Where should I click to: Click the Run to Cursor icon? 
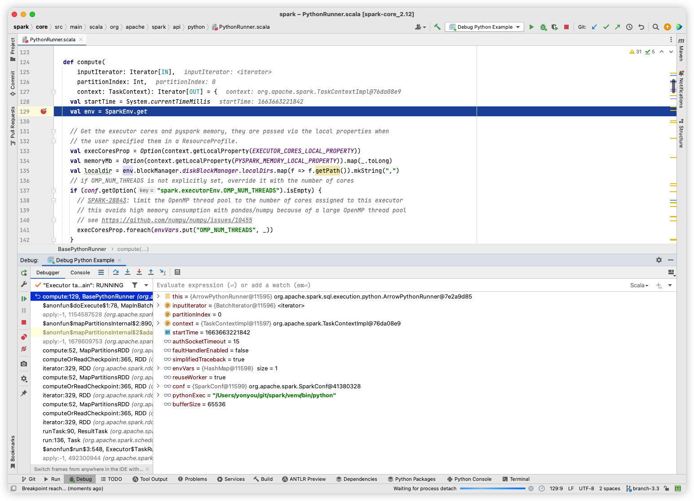click(163, 272)
